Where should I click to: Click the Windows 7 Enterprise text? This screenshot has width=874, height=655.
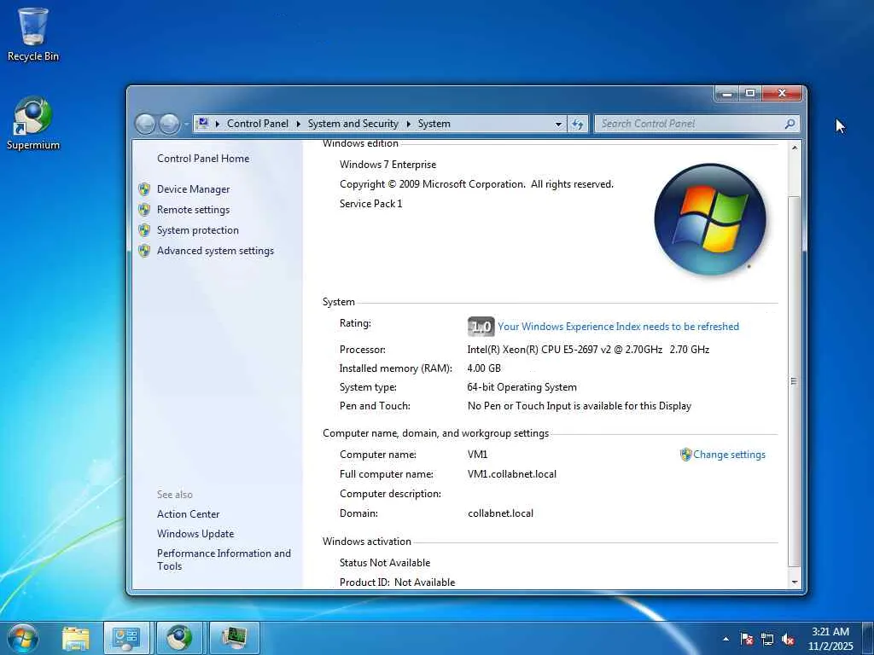pos(388,165)
